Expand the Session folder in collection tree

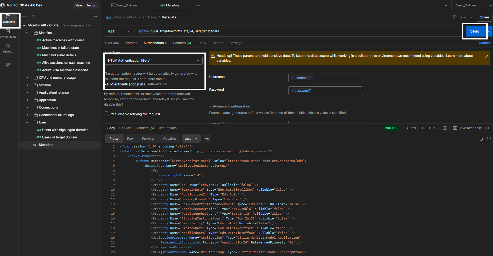tap(27, 85)
